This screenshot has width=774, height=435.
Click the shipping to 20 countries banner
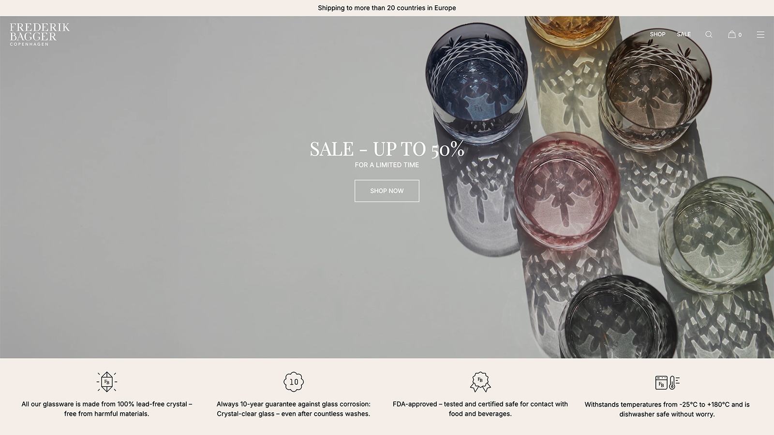point(387,8)
